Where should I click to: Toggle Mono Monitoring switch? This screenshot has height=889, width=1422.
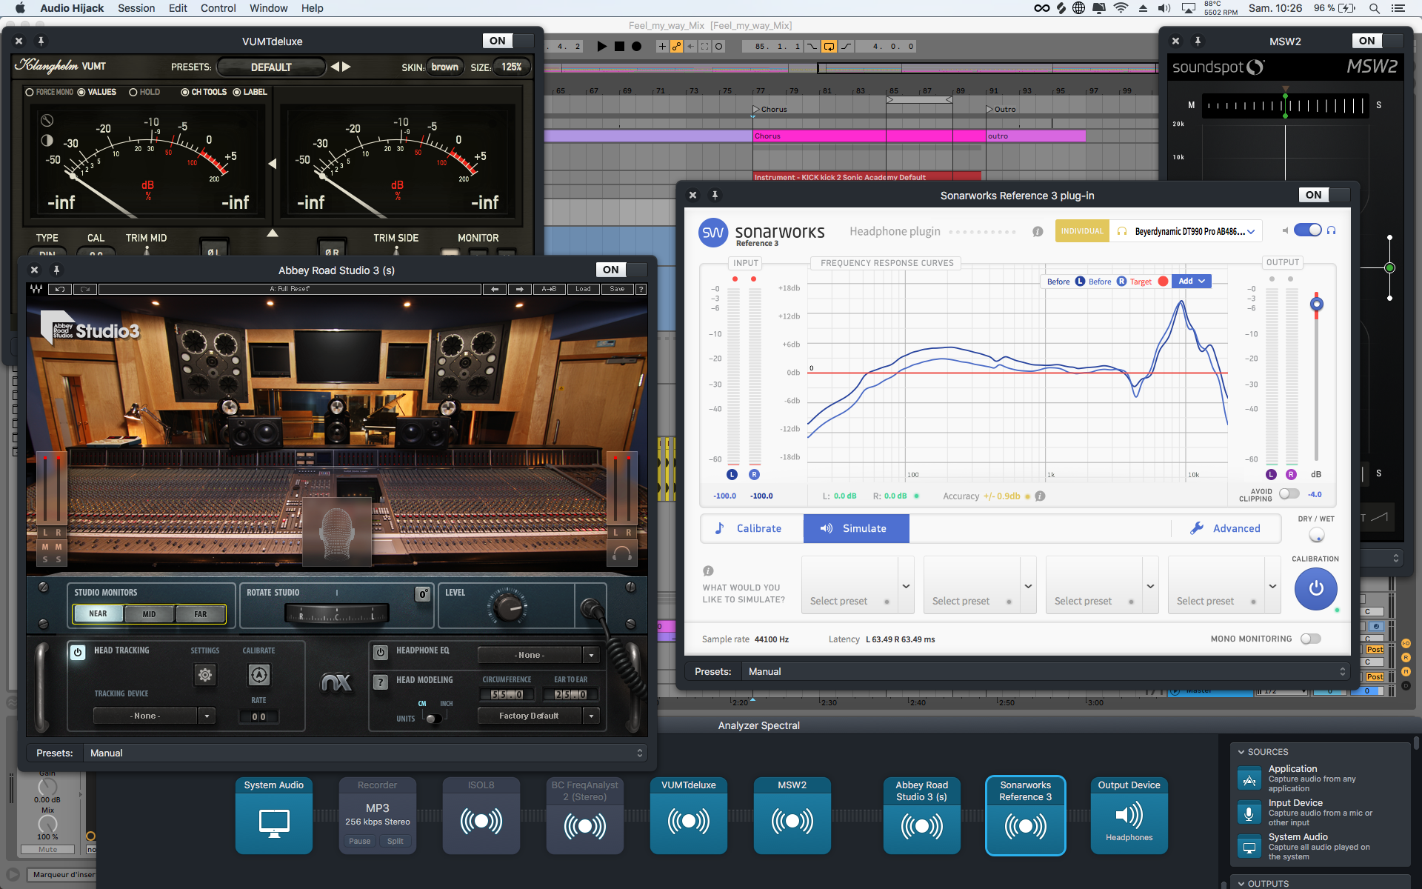point(1310,639)
